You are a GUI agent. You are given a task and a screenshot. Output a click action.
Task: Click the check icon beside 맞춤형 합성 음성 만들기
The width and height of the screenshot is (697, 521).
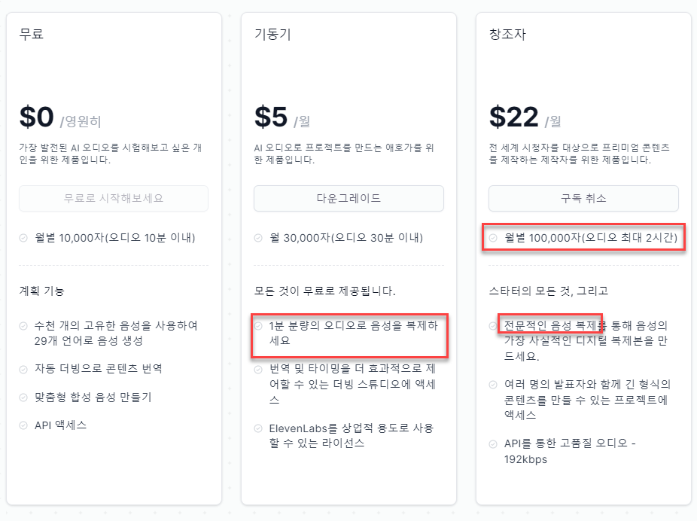[x=24, y=397]
